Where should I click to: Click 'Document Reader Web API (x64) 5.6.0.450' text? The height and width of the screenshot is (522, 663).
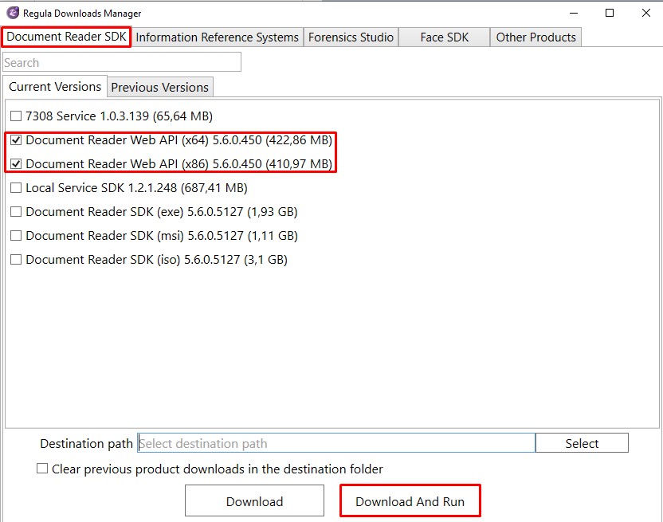pyautogui.click(x=143, y=140)
